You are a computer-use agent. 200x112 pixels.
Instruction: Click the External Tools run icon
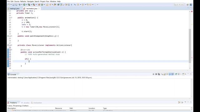tap(34, 5)
